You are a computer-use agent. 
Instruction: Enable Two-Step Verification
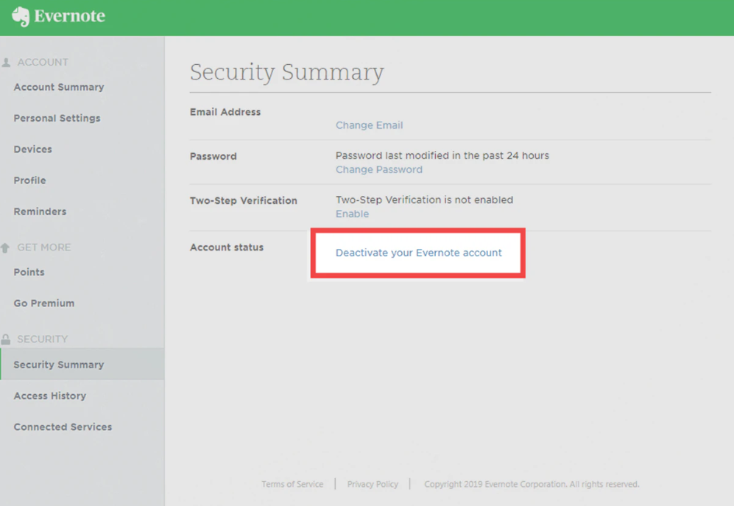click(x=353, y=214)
